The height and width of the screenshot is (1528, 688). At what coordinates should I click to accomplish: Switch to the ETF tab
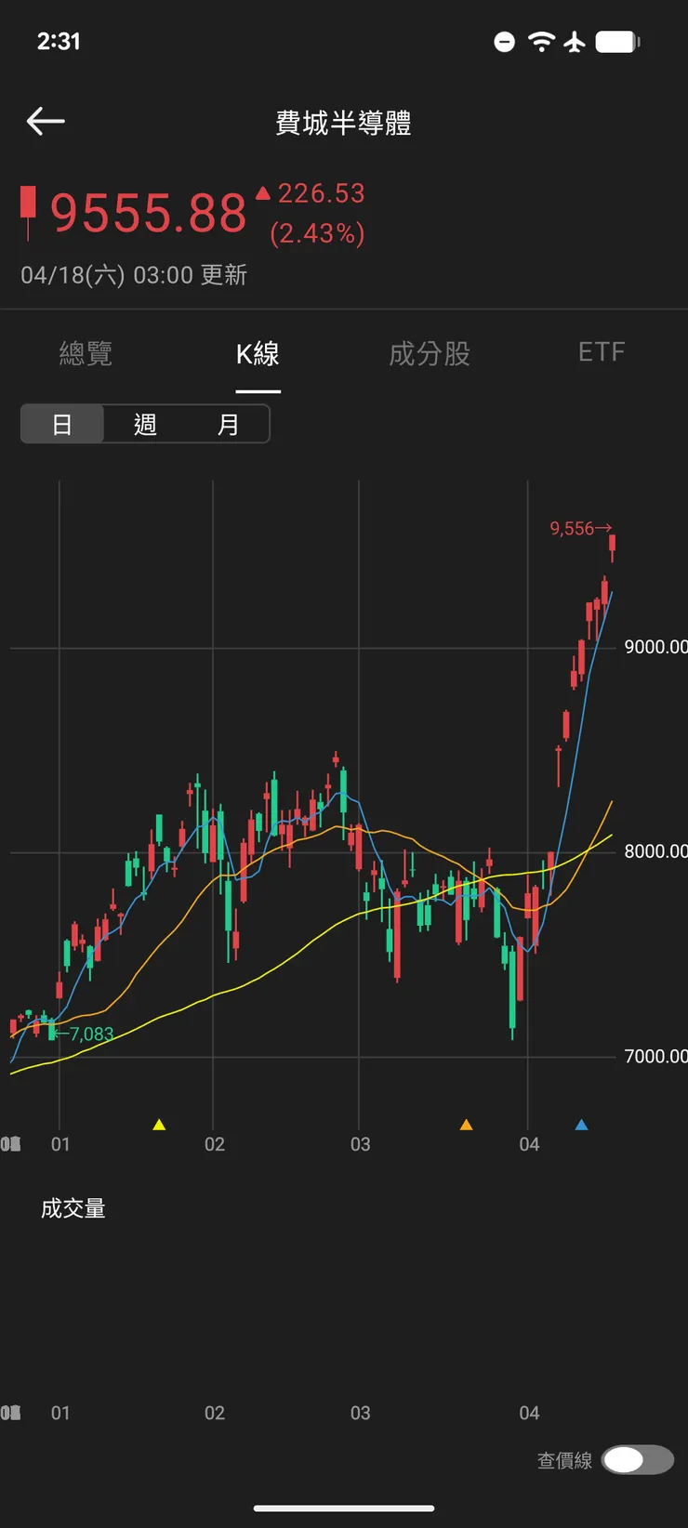click(x=602, y=352)
